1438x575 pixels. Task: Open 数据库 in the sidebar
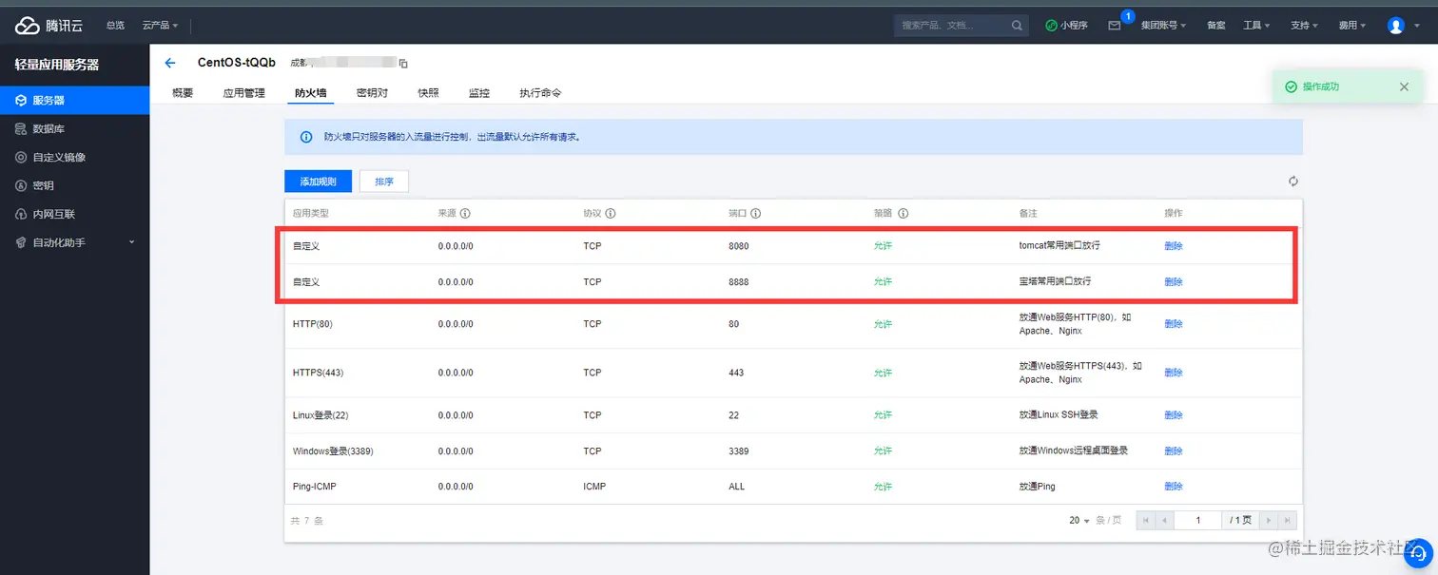coord(74,128)
